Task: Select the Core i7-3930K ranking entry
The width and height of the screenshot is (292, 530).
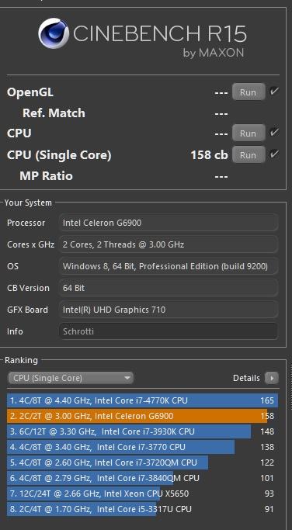Action: tap(142, 431)
